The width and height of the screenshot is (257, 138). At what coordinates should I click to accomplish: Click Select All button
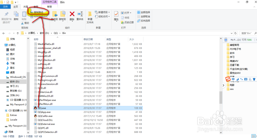(144, 12)
